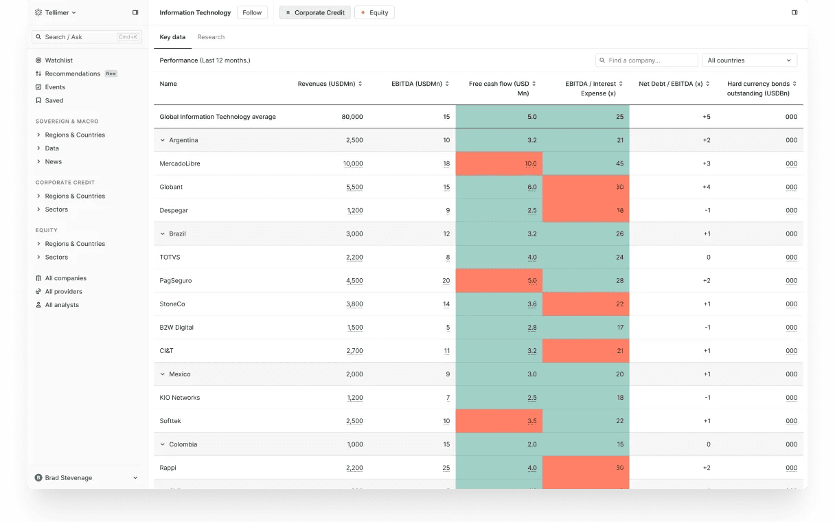
Task: Open the Tellimer workspace dropdown
Action: tap(56, 12)
